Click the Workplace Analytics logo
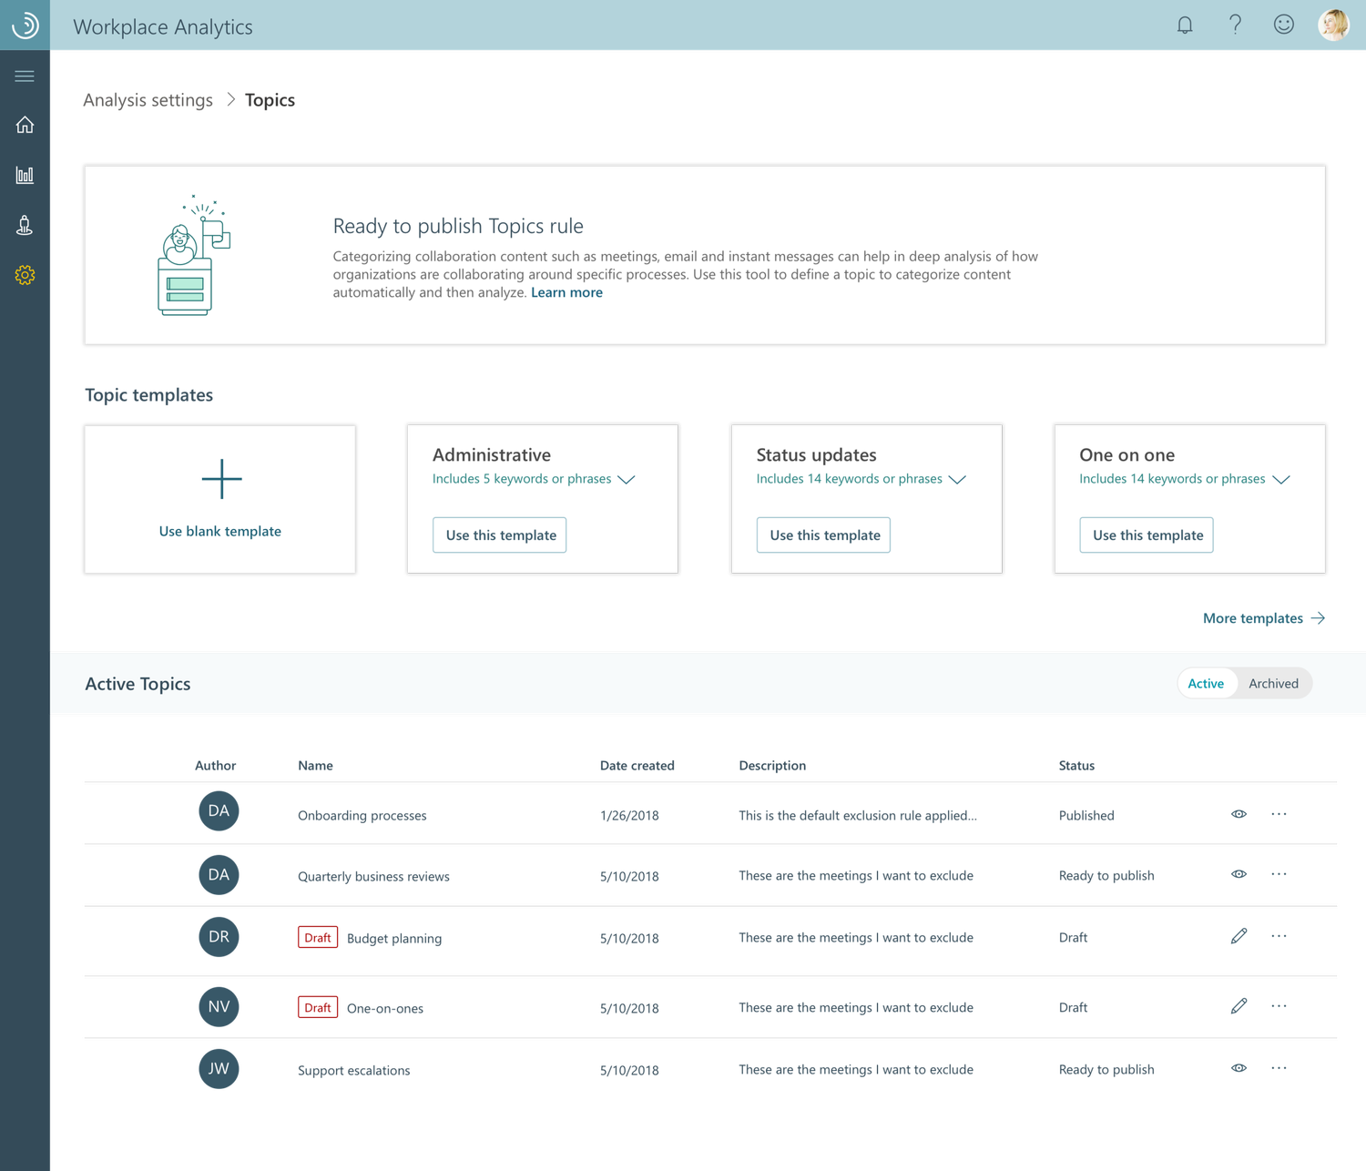This screenshot has width=1366, height=1171. (25, 25)
